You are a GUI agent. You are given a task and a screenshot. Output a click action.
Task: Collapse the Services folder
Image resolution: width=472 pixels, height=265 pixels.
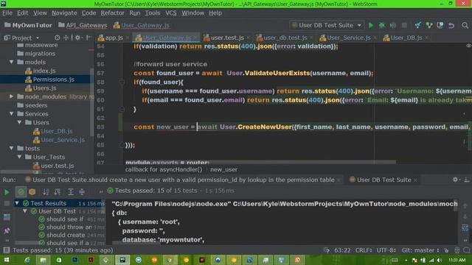coord(12,114)
